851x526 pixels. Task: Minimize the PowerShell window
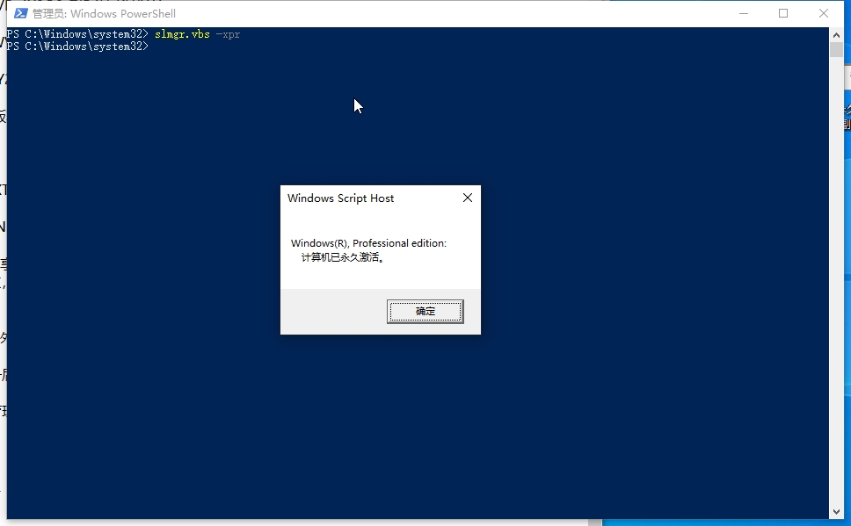click(x=744, y=13)
